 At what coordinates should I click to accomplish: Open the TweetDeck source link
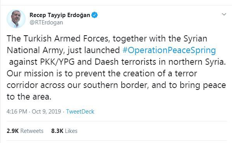pos(80,112)
